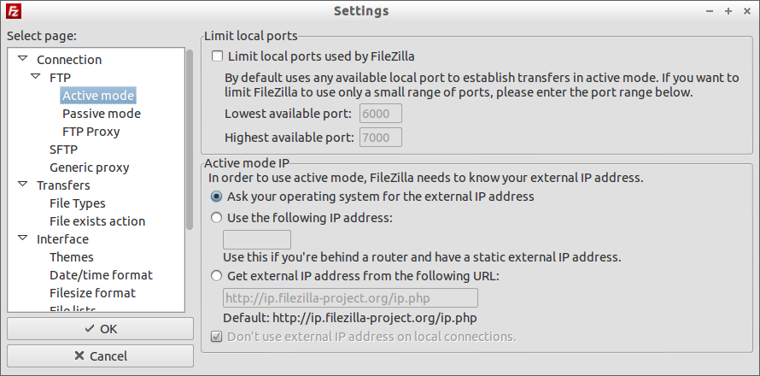Collapse the FTP tree node
Image resolution: width=760 pixels, height=376 pixels.
click(x=35, y=76)
